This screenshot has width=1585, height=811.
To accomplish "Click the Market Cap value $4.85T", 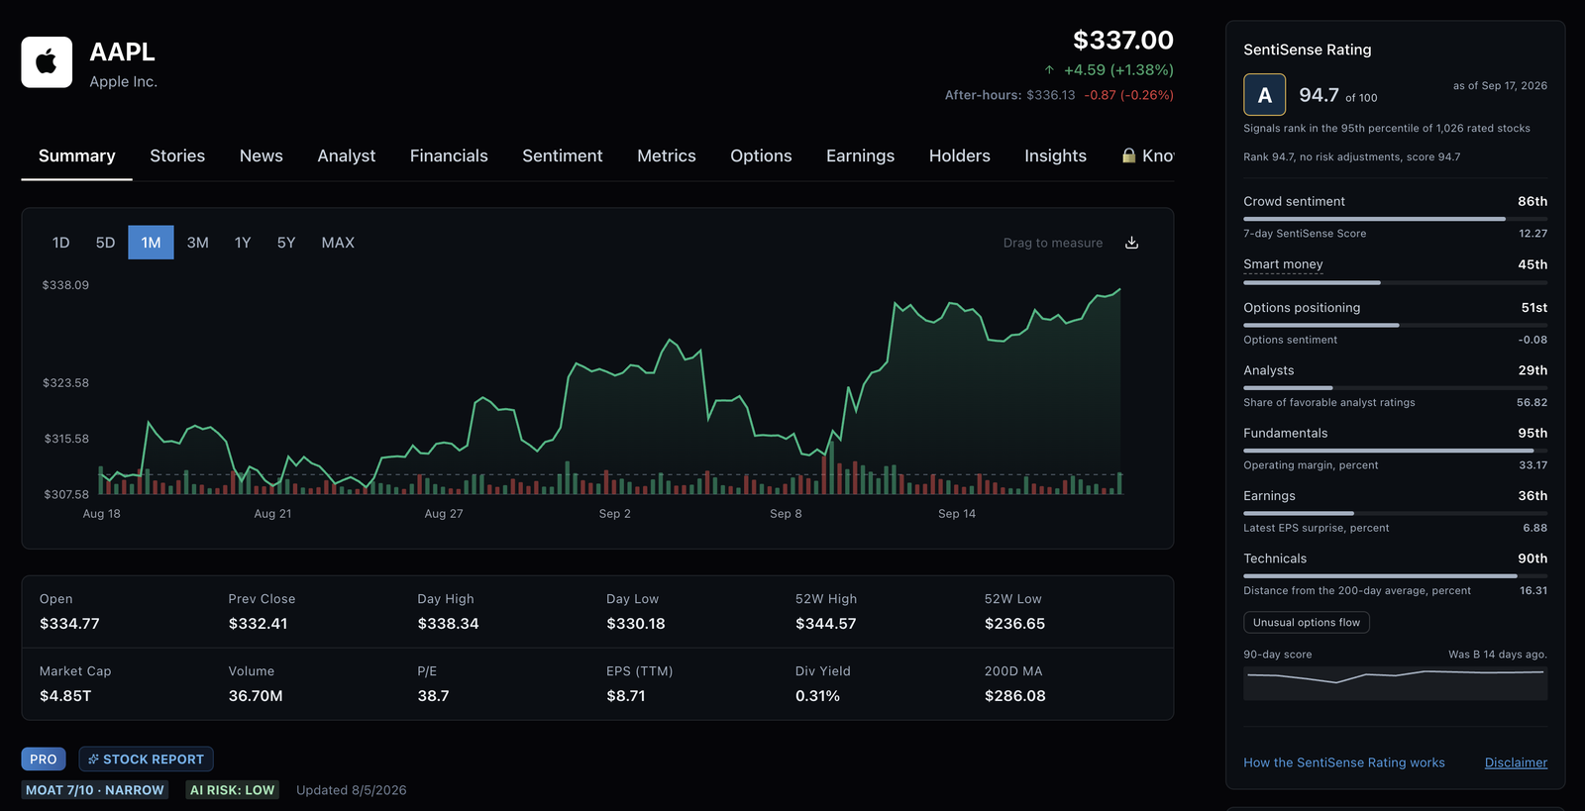I will 65,696.
